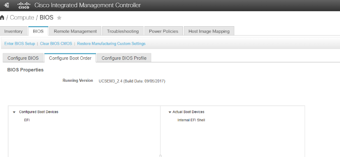Toggle the navigation menu icon
The image size is (340, 157).
point(6,5)
